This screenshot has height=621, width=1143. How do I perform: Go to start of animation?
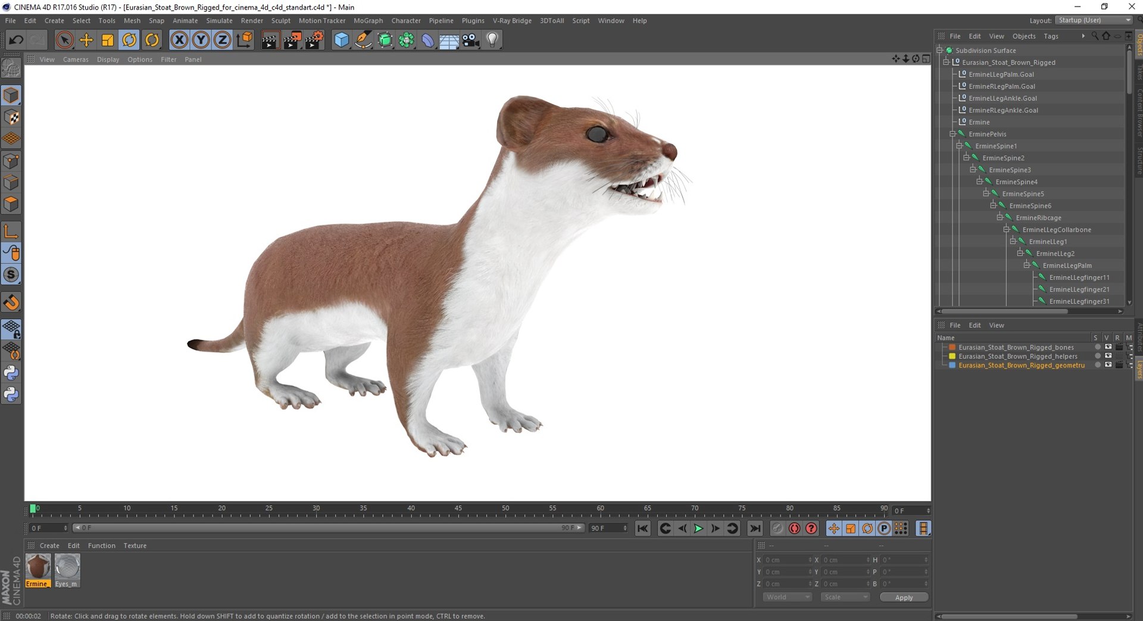[642, 528]
